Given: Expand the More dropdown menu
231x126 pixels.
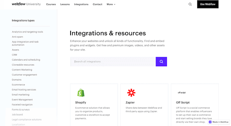Looking at the screenshot, I should 111,4.
